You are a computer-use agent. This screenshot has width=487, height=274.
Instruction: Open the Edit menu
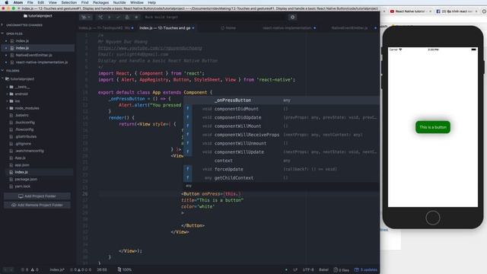(x=40, y=2)
